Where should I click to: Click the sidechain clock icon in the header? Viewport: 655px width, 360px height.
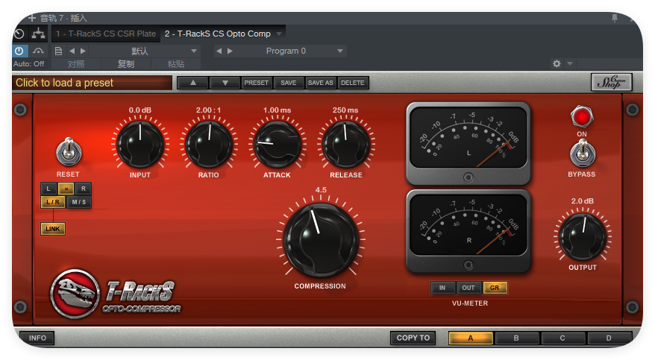click(x=19, y=34)
